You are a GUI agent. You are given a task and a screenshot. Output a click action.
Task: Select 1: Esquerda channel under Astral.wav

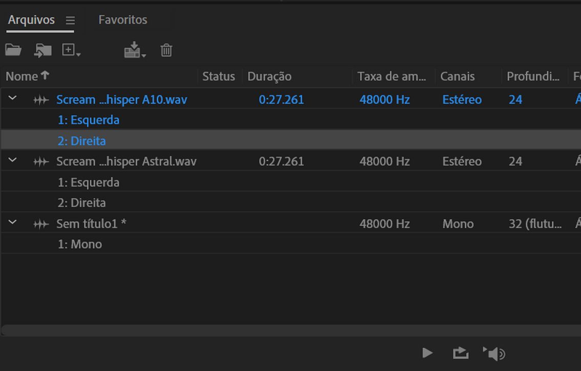[x=89, y=182]
